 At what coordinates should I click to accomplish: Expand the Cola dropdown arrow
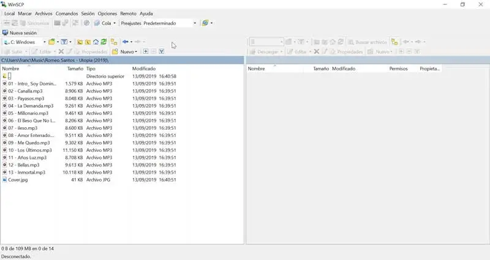pos(115,23)
